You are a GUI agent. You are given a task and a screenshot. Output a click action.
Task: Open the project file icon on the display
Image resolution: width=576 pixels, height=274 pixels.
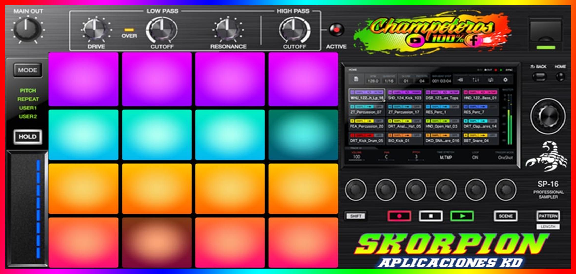[356, 79]
